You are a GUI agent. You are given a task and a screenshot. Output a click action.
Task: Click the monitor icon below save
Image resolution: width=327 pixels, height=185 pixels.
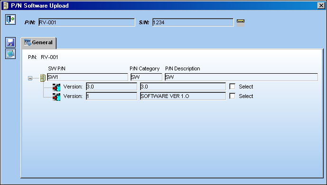[10, 54]
